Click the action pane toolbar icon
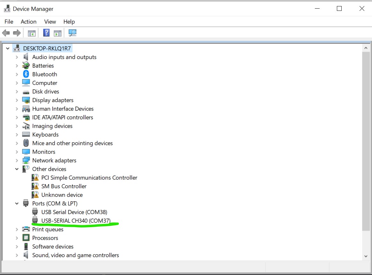The height and width of the screenshot is (275, 372). click(x=58, y=33)
